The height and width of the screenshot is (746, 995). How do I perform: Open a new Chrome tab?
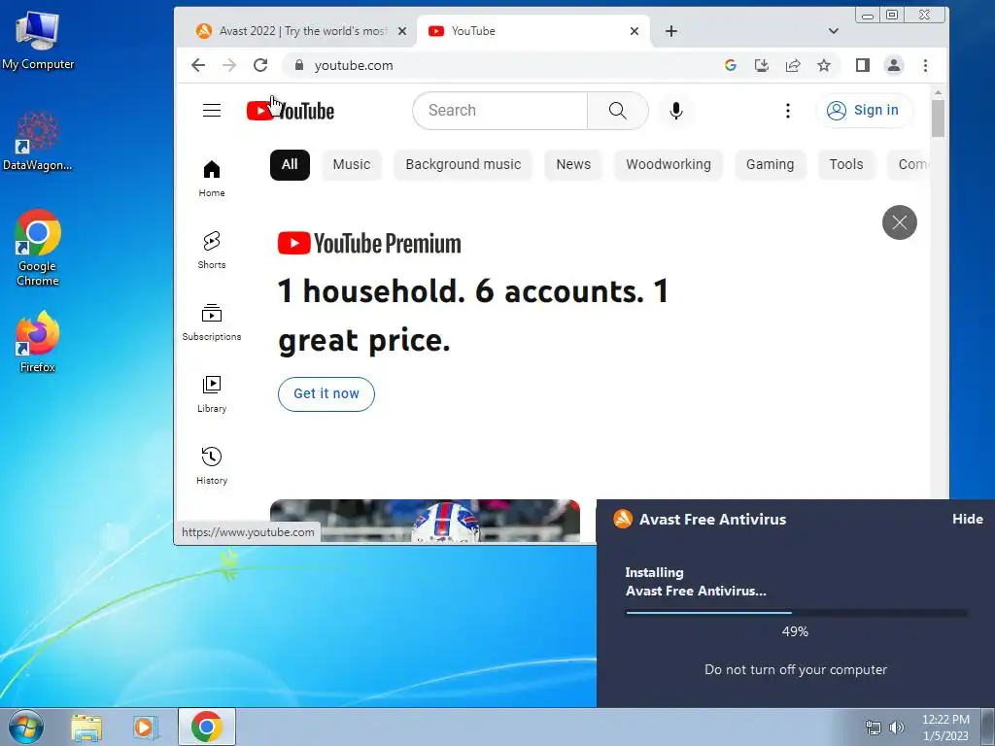point(671,31)
